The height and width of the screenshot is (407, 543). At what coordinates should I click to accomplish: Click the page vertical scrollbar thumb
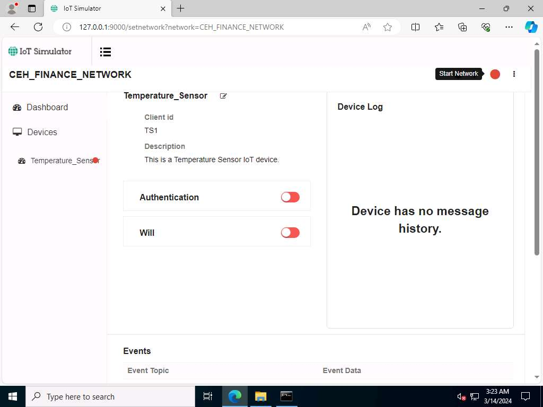pyautogui.click(x=537, y=152)
